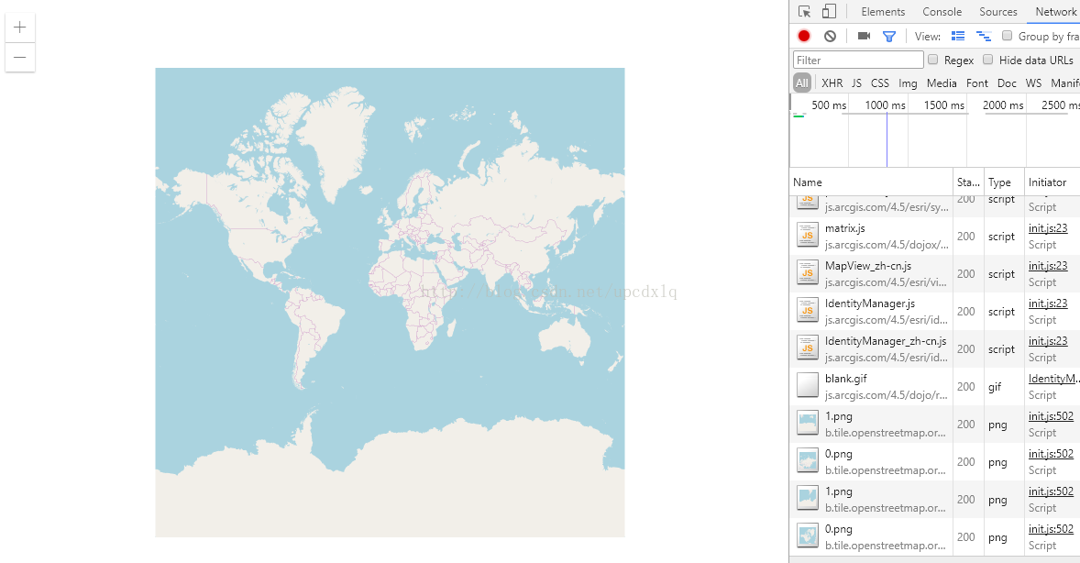Switch to large request rows view
1080x563 pixels.
[958, 36]
